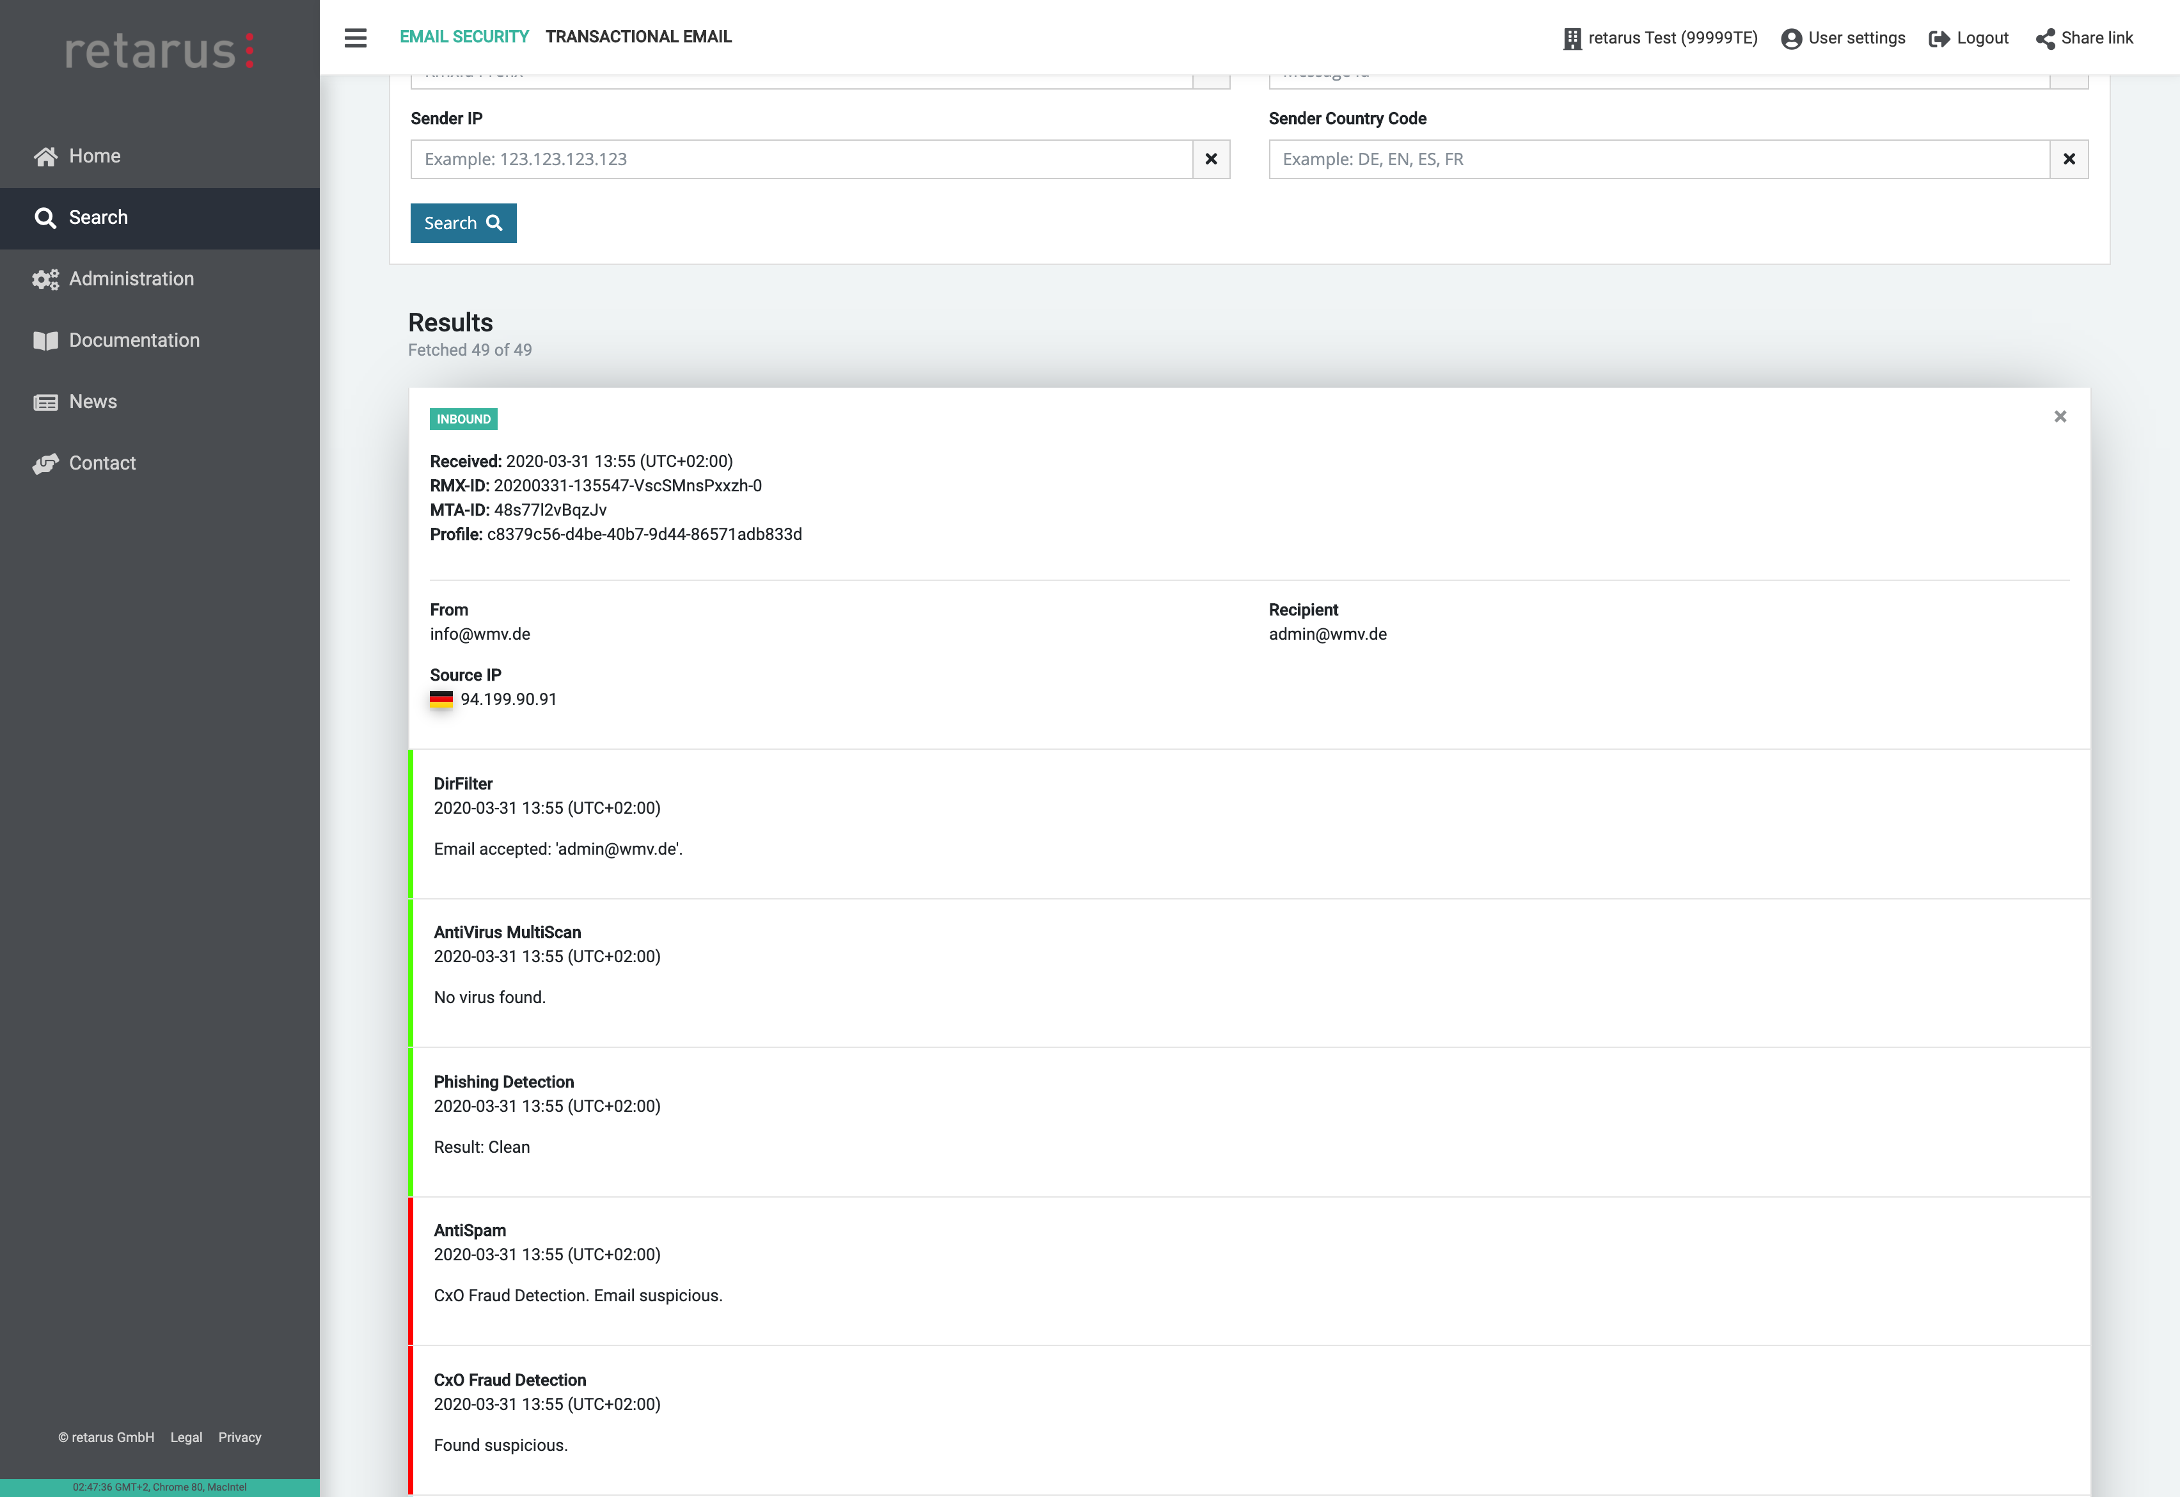Viewport: 2180px width, 1497px height.
Task: Open the Email Security tab
Action: click(x=464, y=36)
